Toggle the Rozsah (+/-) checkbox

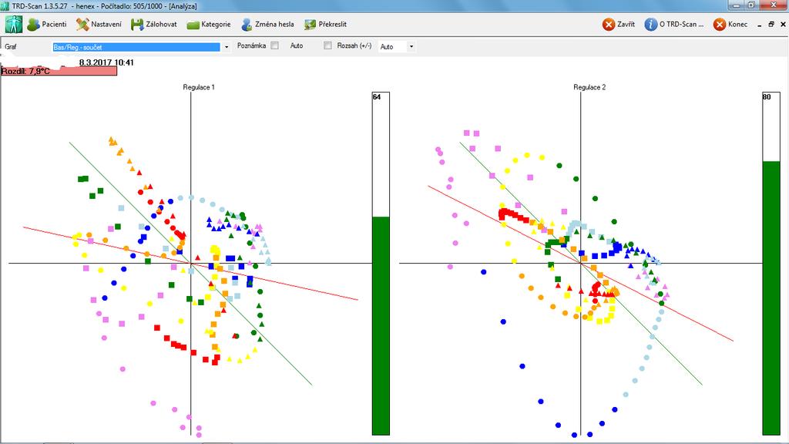[x=327, y=45]
